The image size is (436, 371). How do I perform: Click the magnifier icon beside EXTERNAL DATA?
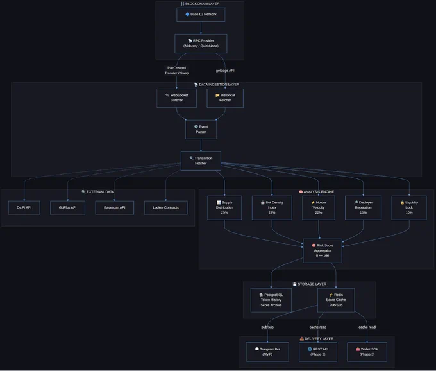tap(83, 192)
